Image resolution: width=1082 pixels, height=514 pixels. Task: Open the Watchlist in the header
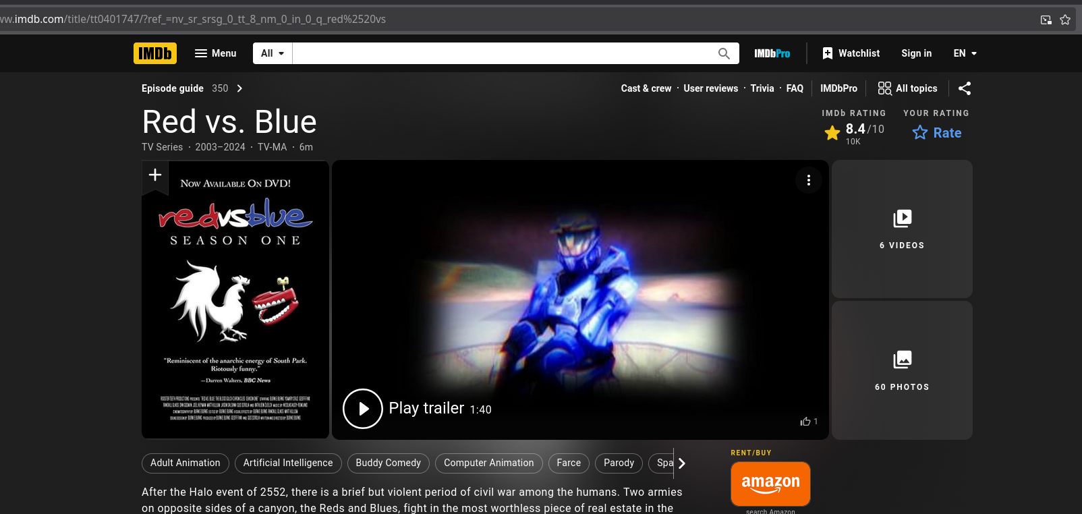click(851, 53)
